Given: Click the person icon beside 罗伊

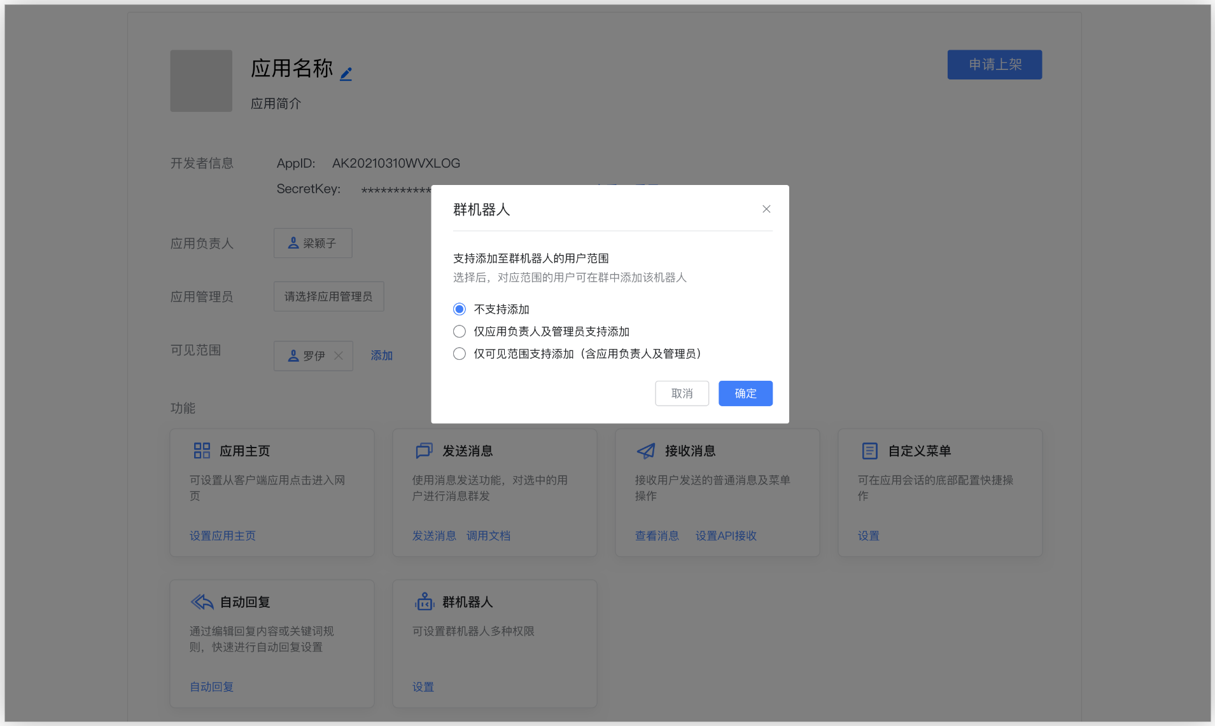Looking at the screenshot, I should pos(293,355).
